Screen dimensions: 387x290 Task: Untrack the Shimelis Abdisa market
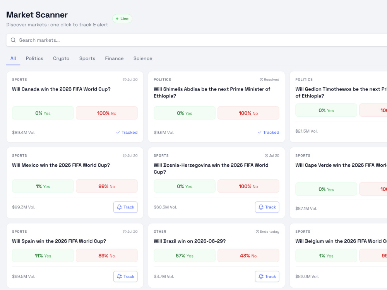(269, 132)
